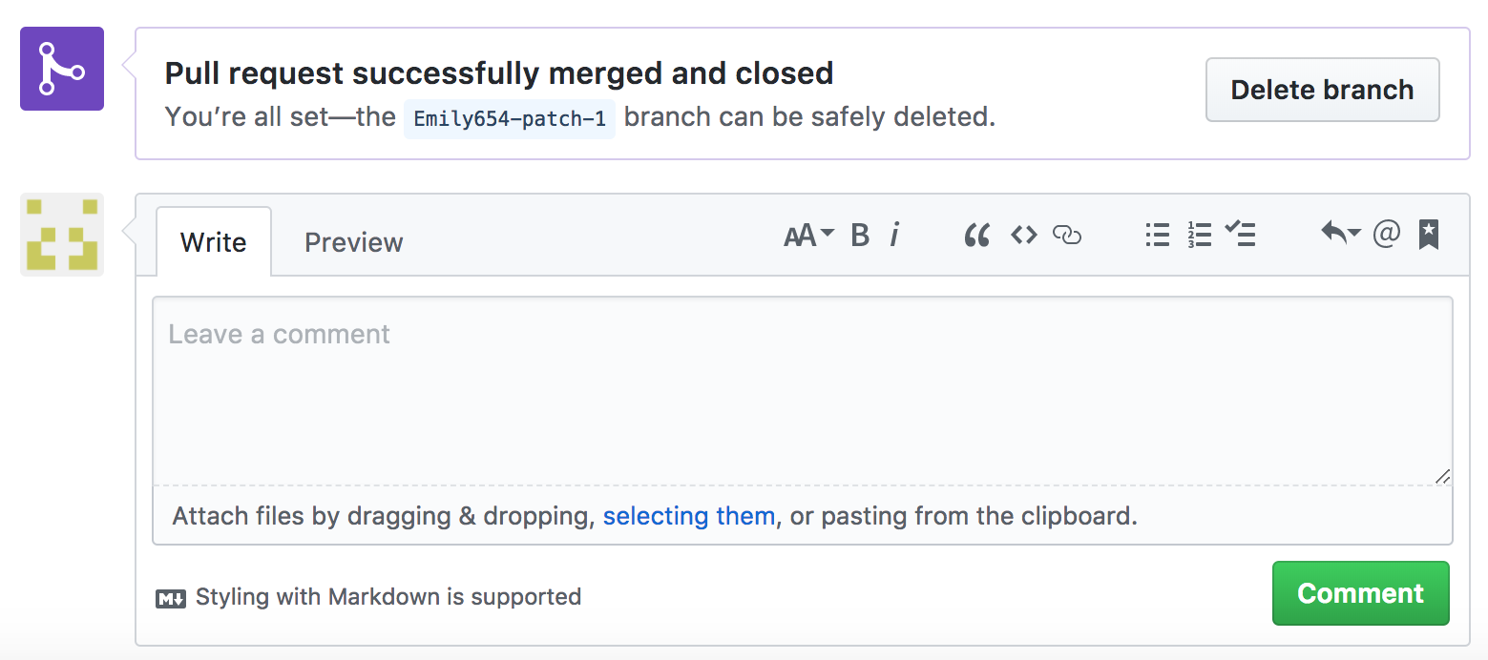Add a task list checklist
This screenshot has height=660, width=1488.
1241,235
